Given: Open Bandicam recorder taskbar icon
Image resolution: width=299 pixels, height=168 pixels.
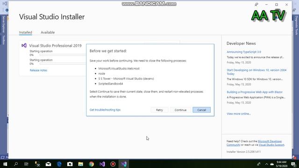Looking at the screenshot, I should (113, 164).
